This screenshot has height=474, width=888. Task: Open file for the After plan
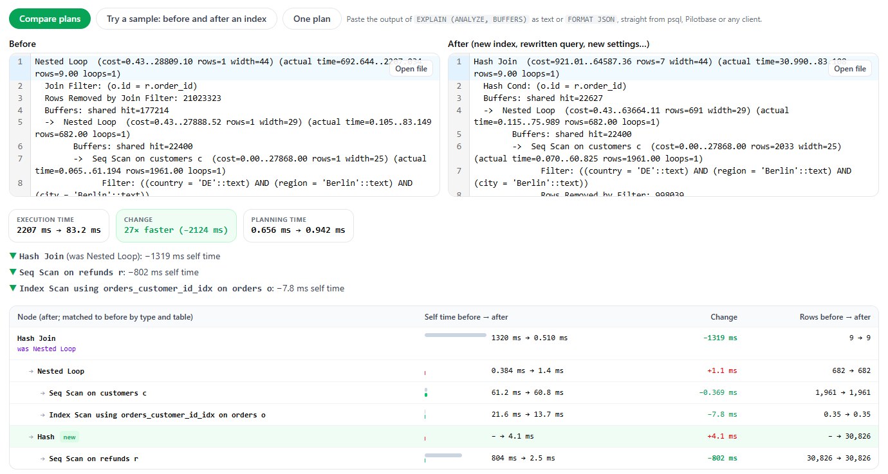pyautogui.click(x=850, y=69)
